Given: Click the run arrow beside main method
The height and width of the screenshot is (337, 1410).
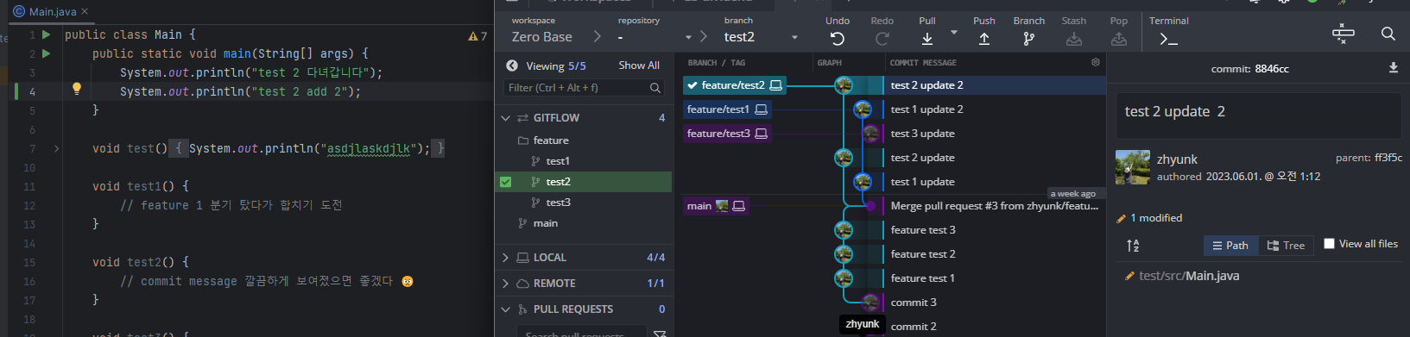Looking at the screenshot, I should pos(46,53).
